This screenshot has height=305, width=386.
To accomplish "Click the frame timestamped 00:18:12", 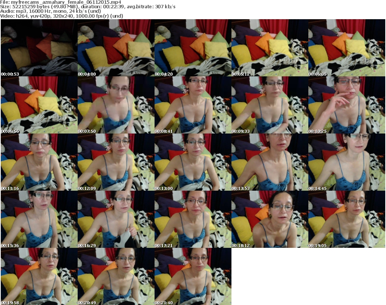I will pyautogui.click(x=269, y=219).
